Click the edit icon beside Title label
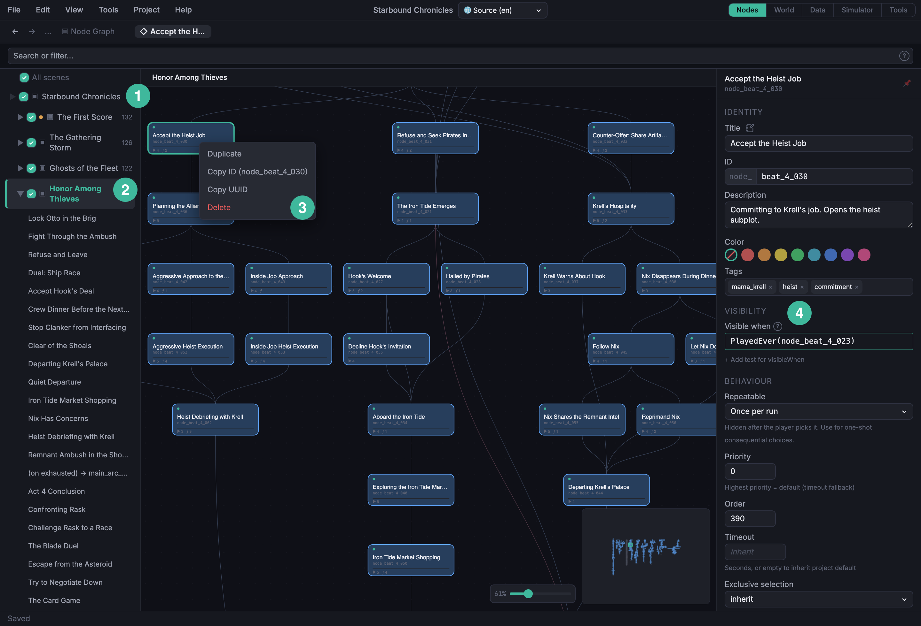The width and height of the screenshot is (921, 626). [x=749, y=128]
